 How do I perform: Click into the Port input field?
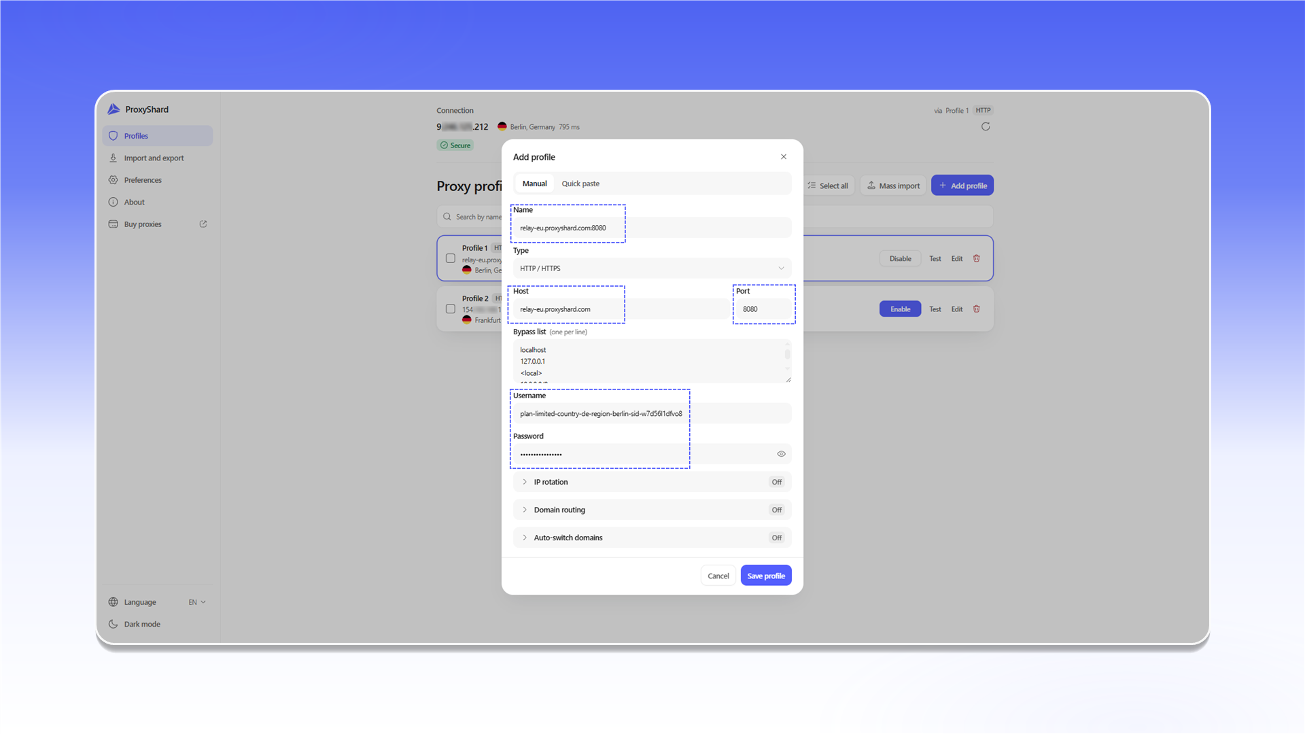point(764,309)
